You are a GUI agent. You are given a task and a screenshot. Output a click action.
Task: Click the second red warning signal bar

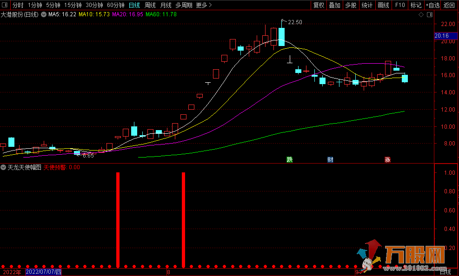(184, 220)
